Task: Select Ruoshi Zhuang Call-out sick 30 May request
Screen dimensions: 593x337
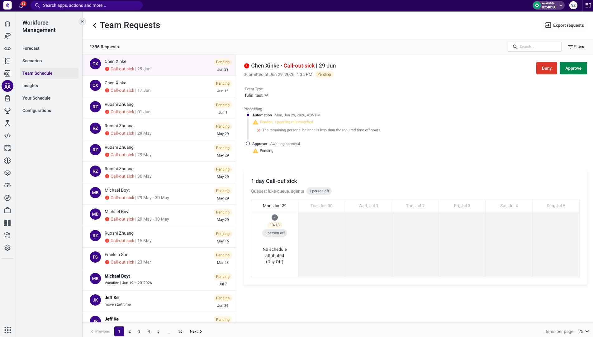Action: [159, 173]
